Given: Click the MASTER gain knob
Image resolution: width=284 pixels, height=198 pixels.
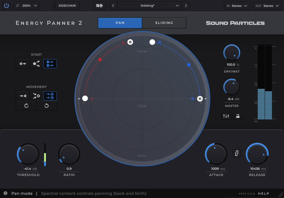Looking at the screenshot, I should click(232, 87).
